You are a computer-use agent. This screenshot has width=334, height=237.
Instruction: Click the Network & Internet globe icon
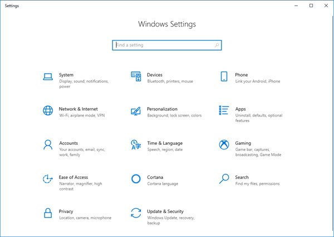[x=48, y=110]
